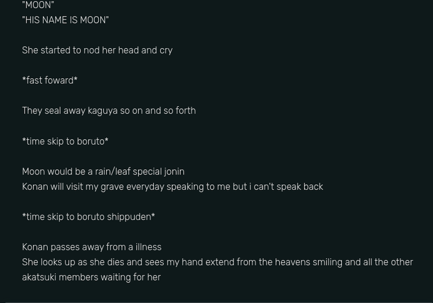
Task: Click the "MOON" quote line at top
Action: (38, 5)
